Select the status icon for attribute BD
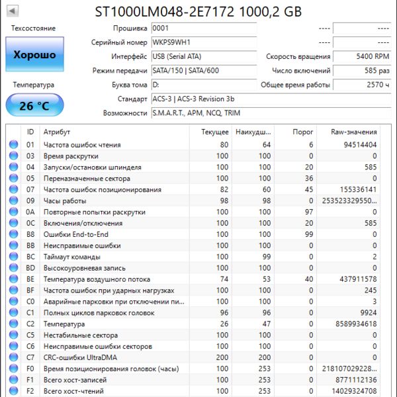Viewport: 397px width, 397px height. coord(13,267)
